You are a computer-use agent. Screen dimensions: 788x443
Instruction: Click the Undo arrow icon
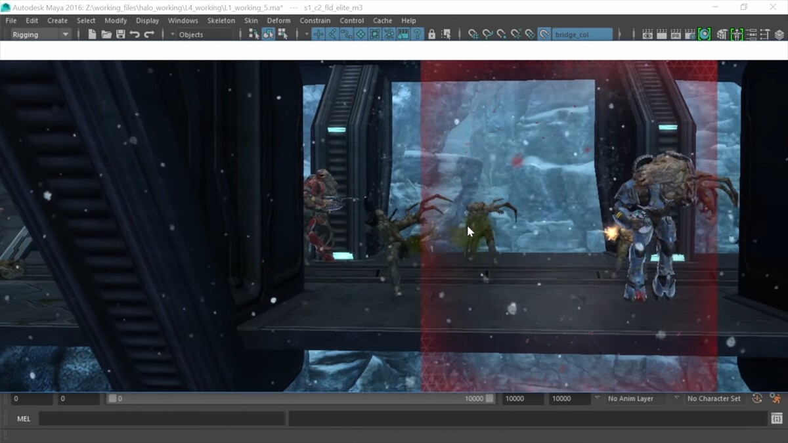coord(135,33)
